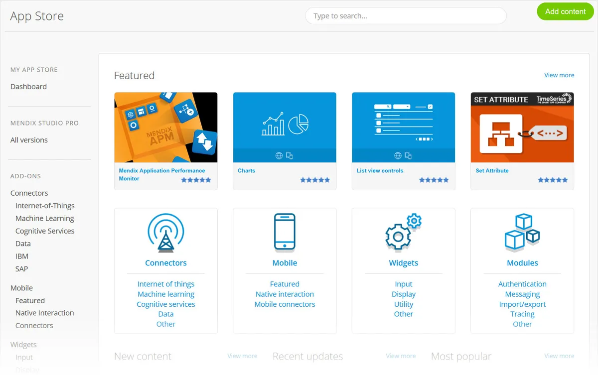Open Cognitive services under Connectors card
Screen dimensions: 598x375
pyautogui.click(x=166, y=304)
